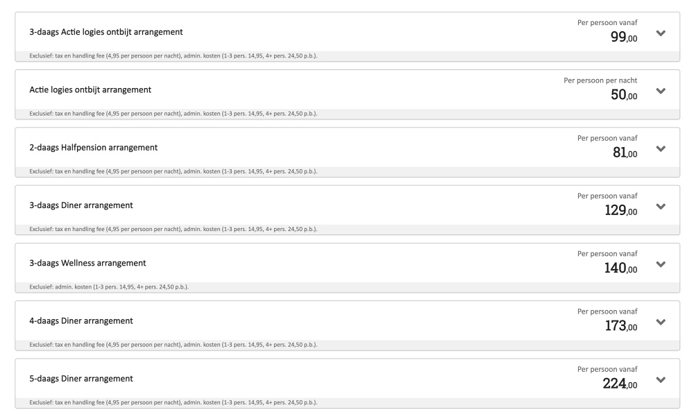The height and width of the screenshot is (419, 694).
Task: Click the 3-daags Diner arrangement title
Action: pyautogui.click(x=81, y=205)
